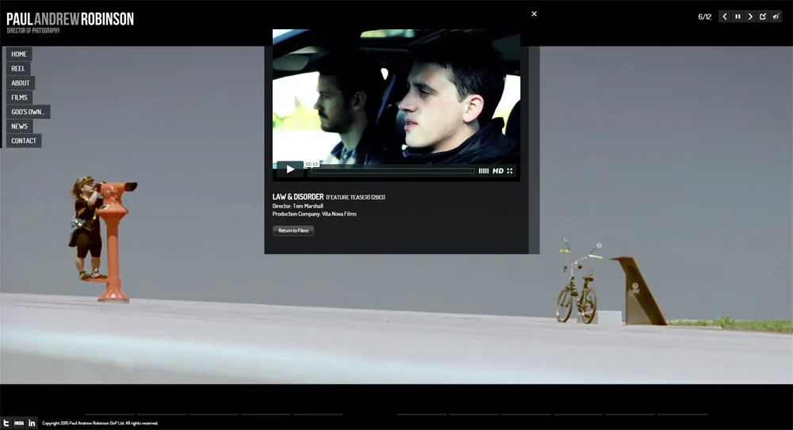Open the LinkedIn profile icon in footer
The height and width of the screenshot is (430, 793).
tap(32, 423)
